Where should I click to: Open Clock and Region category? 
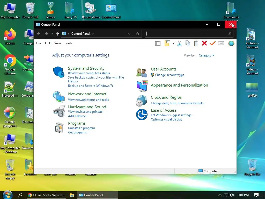(x=166, y=97)
